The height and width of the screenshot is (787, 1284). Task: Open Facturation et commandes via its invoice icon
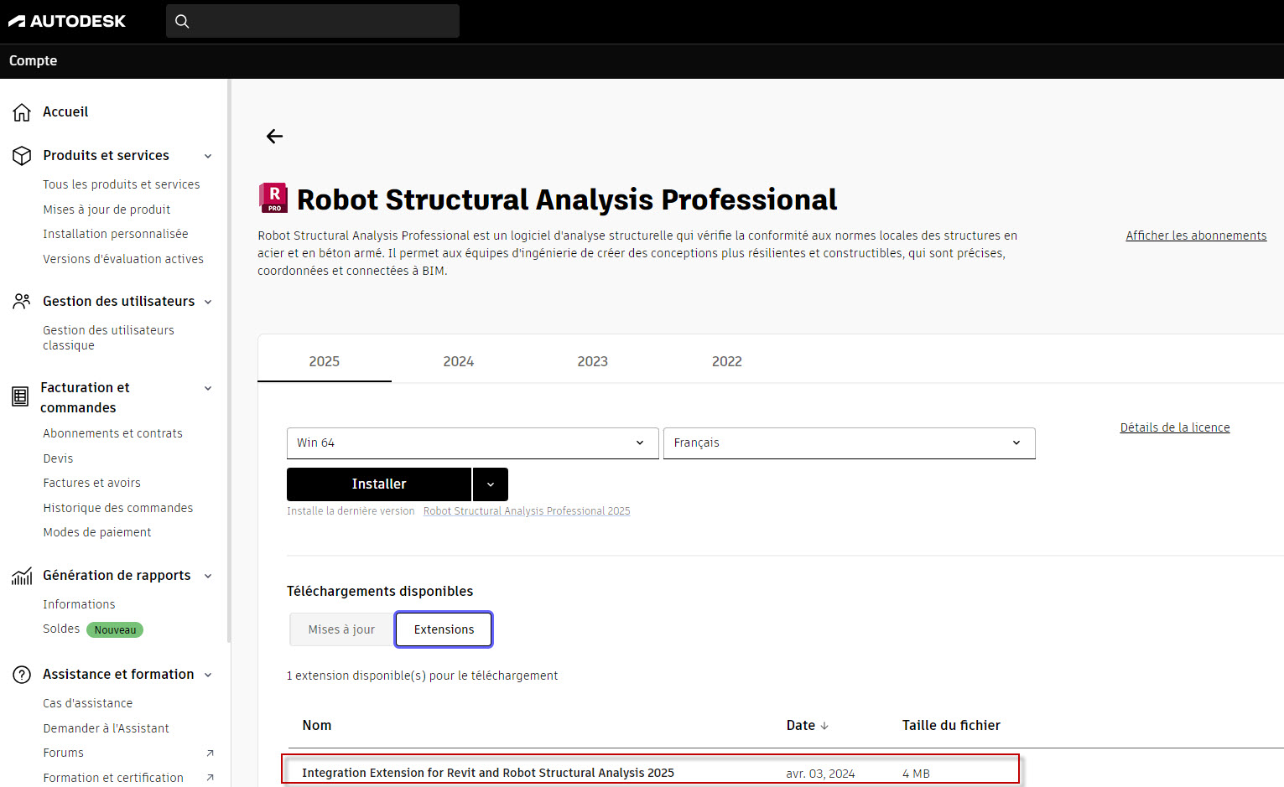click(19, 396)
